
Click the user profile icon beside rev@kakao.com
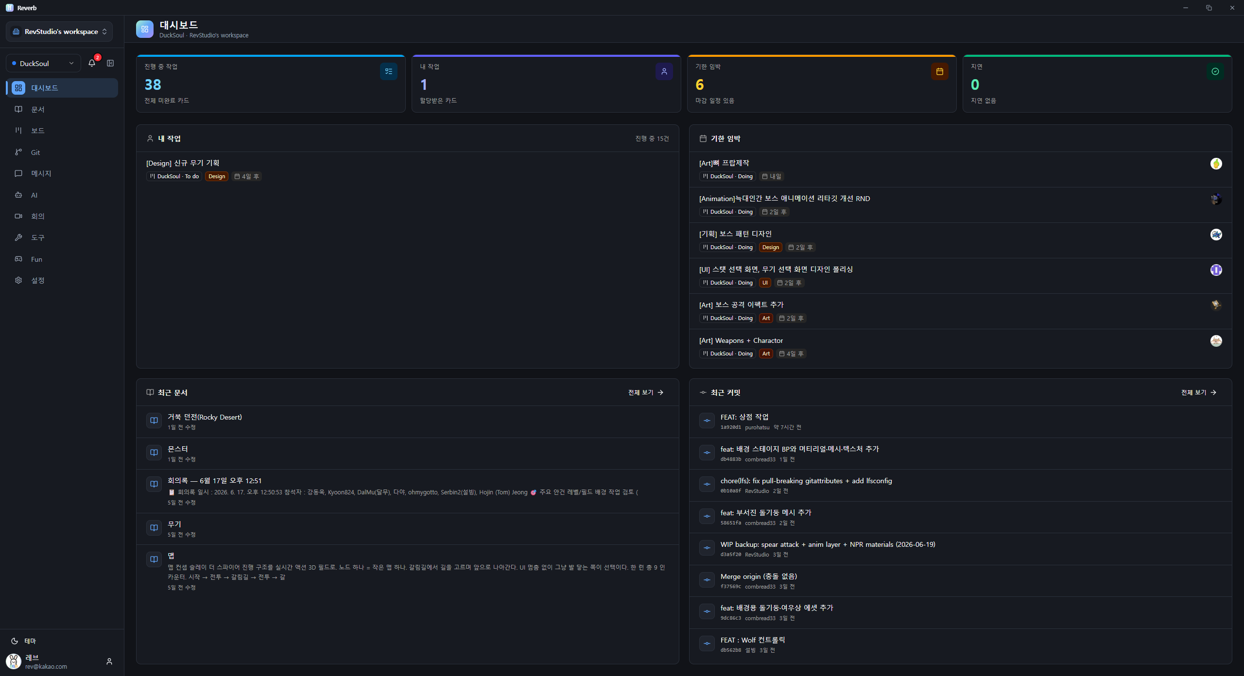point(109,661)
